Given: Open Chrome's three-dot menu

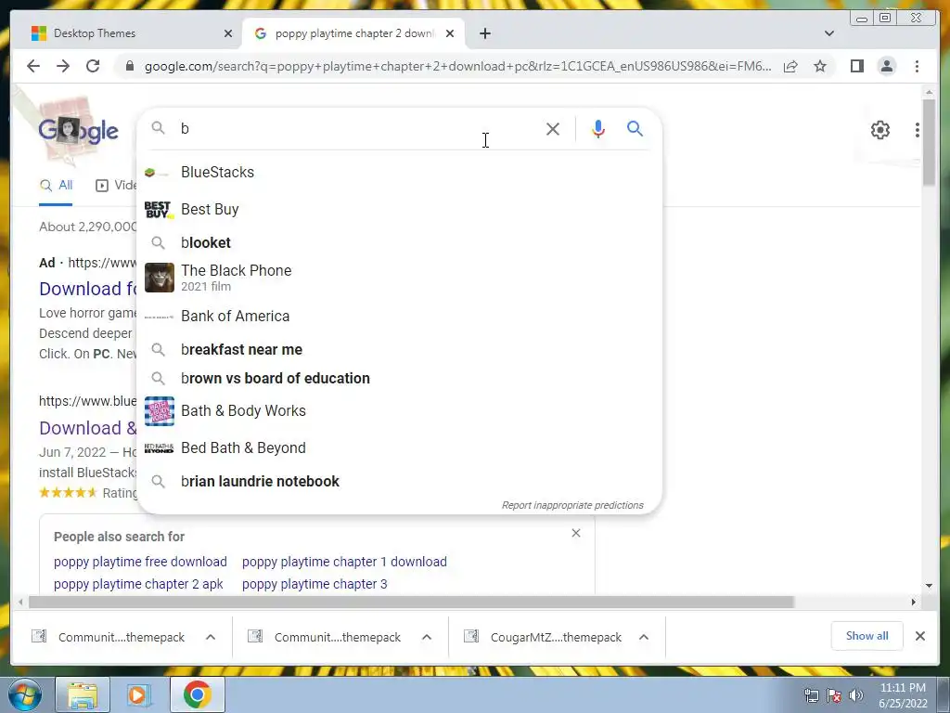Looking at the screenshot, I should click(x=917, y=66).
